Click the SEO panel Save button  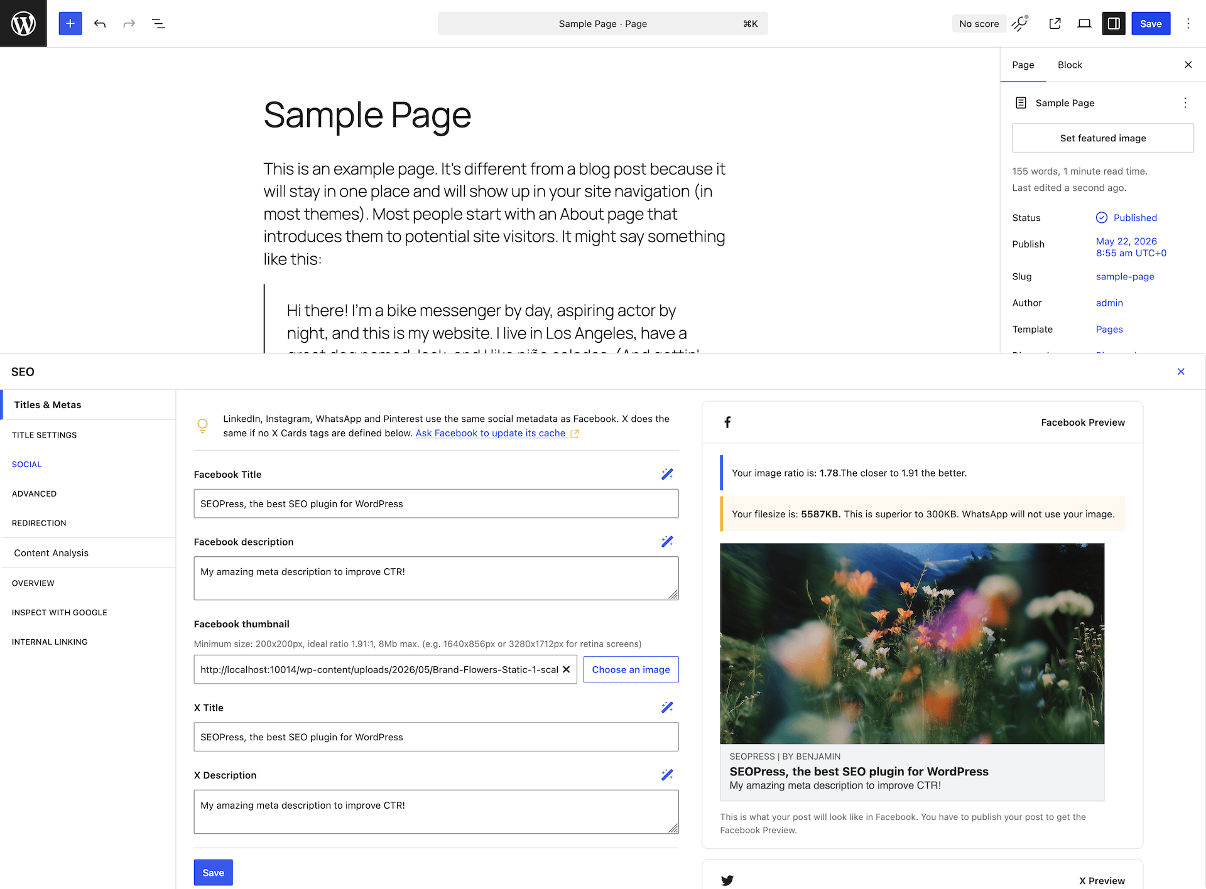point(213,873)
